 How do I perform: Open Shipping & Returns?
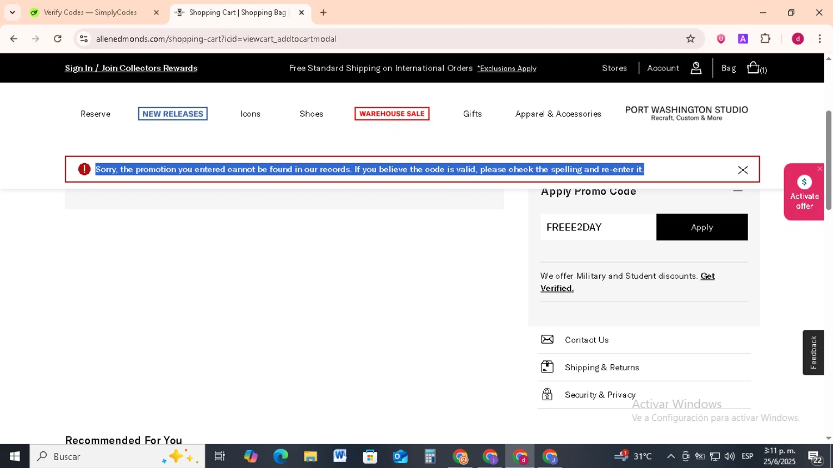(602, 368)
